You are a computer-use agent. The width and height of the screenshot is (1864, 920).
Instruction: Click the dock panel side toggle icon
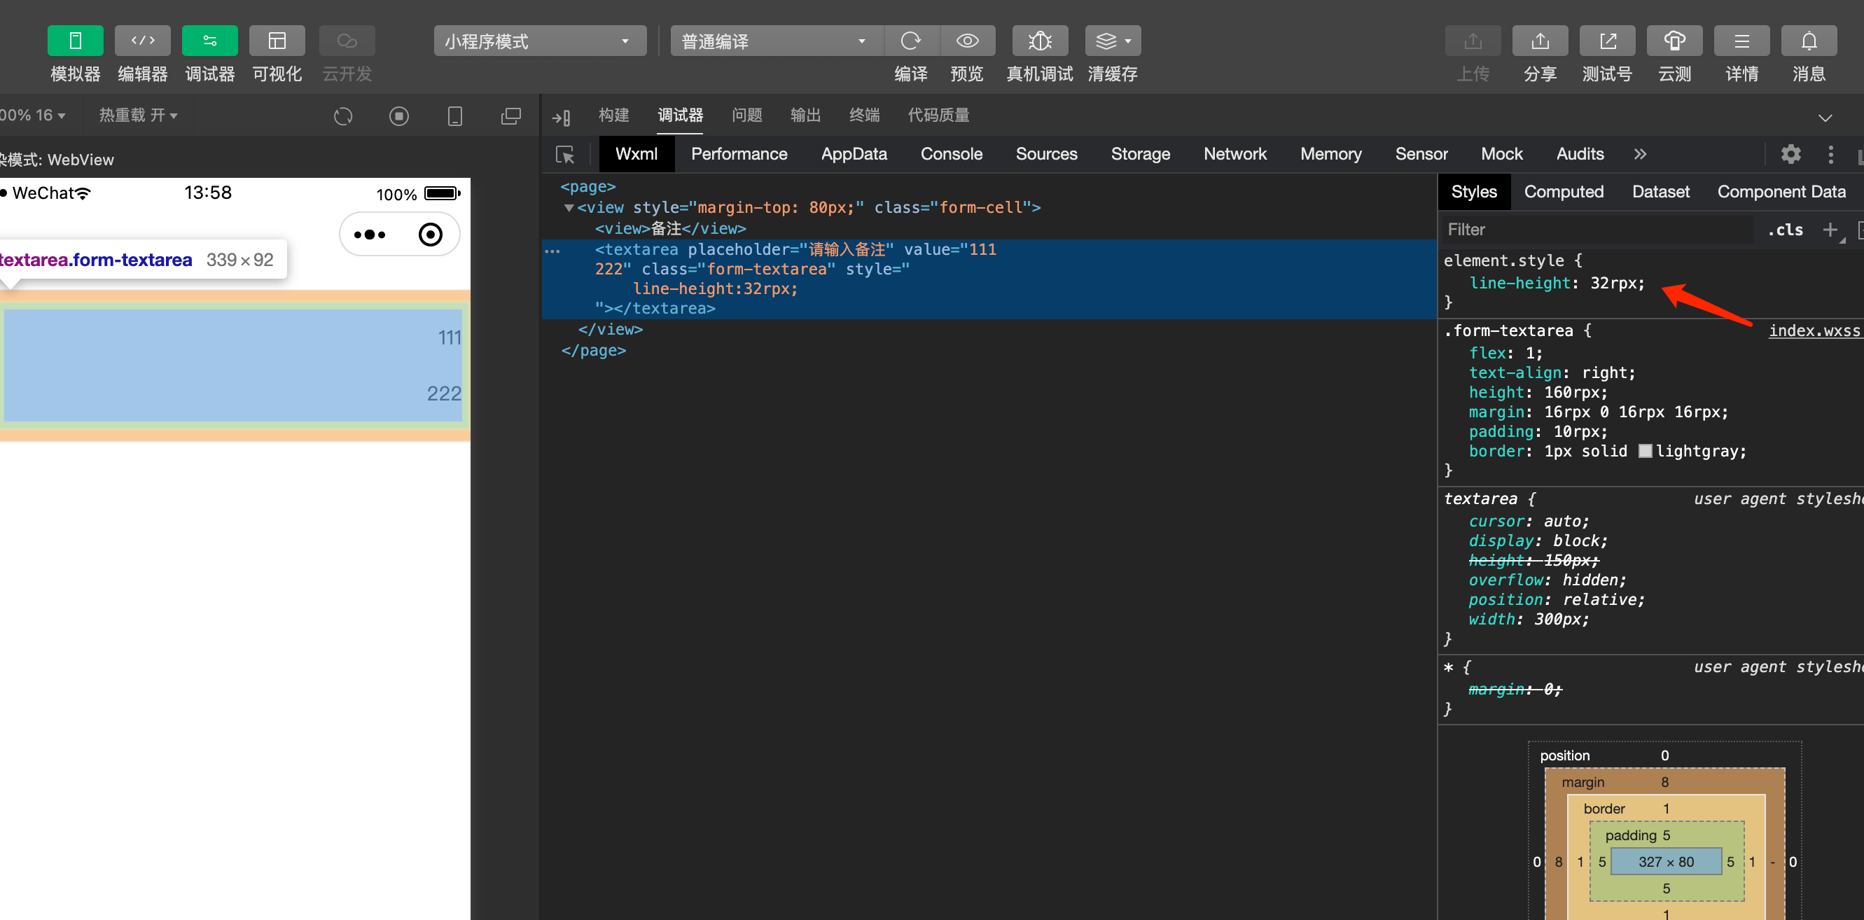pyautogui.click(x=562, y=116)
